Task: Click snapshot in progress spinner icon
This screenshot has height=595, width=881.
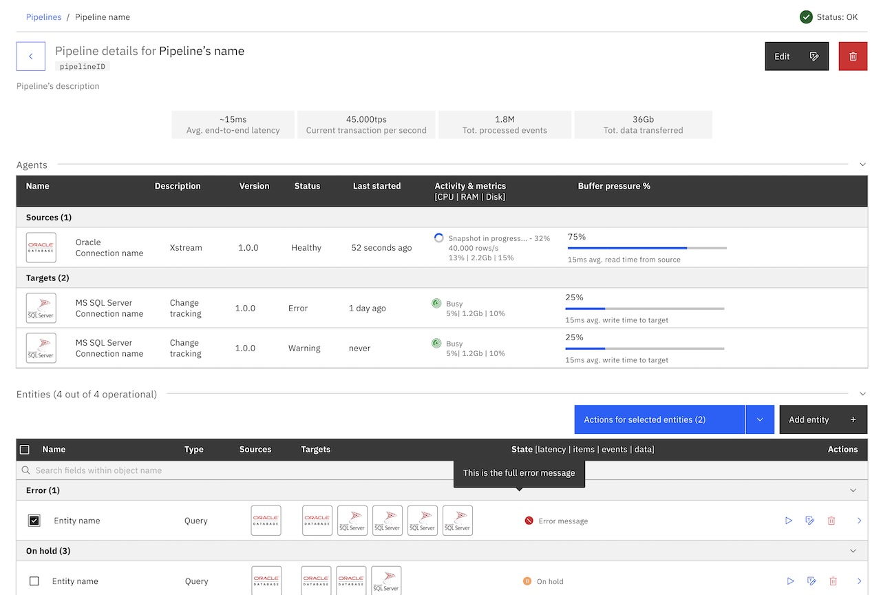Action: pos(439,238)
